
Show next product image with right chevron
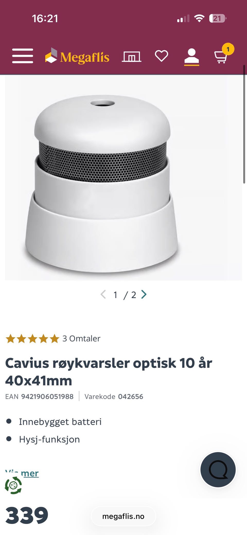pos(144,294)
